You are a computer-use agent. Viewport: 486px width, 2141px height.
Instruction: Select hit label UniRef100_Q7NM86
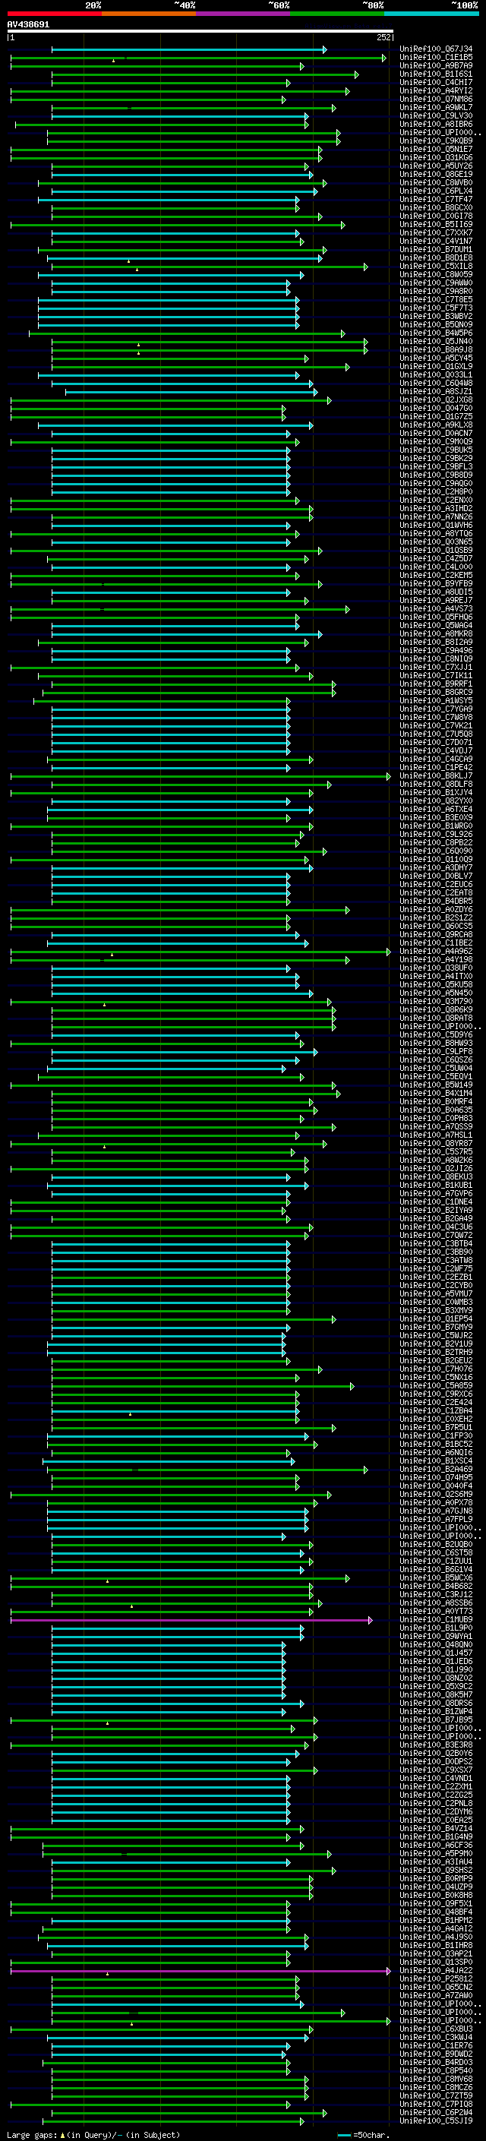point(436,99)
